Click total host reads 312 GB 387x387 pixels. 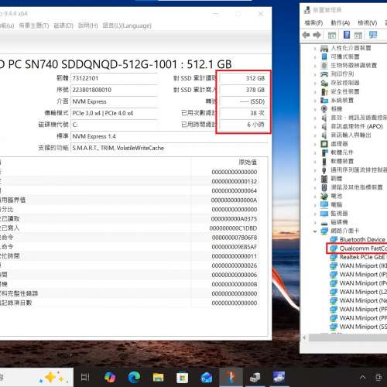[x=243, y=78]
